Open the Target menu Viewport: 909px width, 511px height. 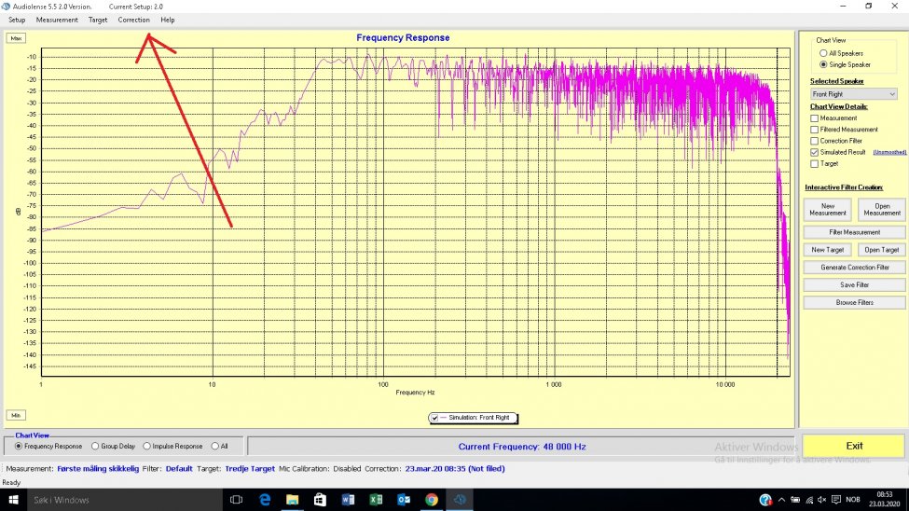click(x=98, y=20)
